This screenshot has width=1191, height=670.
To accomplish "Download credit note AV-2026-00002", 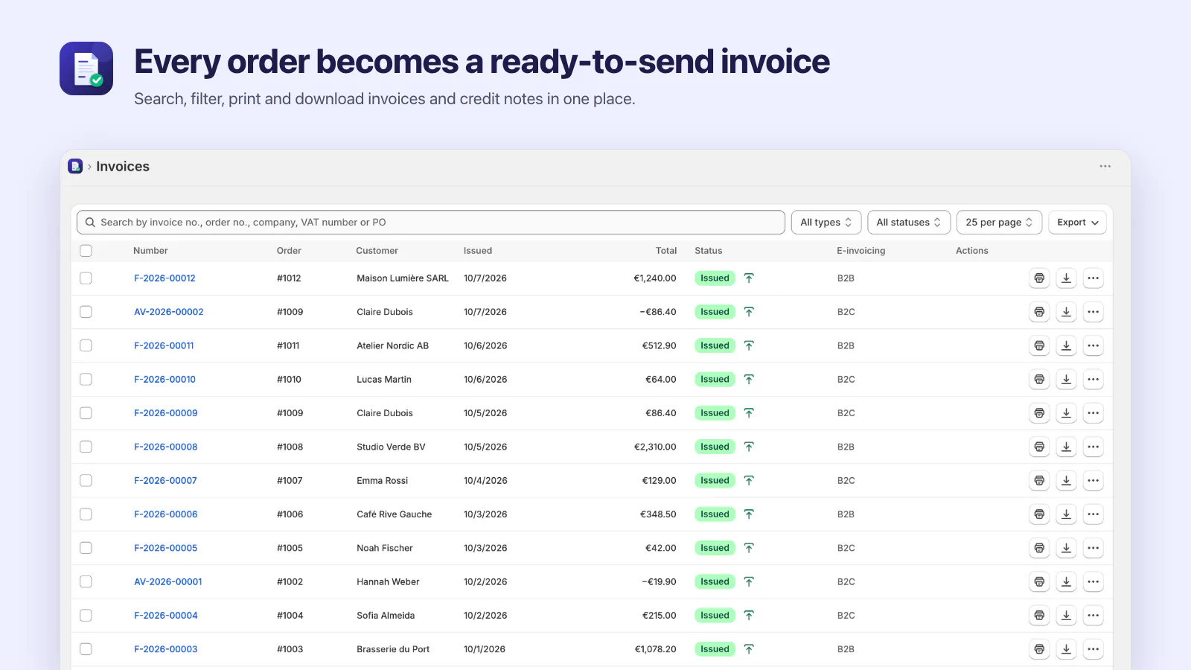I will coord(1066,312).
